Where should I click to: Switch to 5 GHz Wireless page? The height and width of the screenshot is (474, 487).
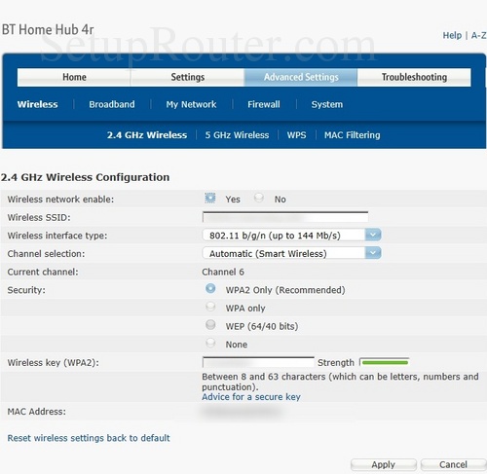pos(237,135)
